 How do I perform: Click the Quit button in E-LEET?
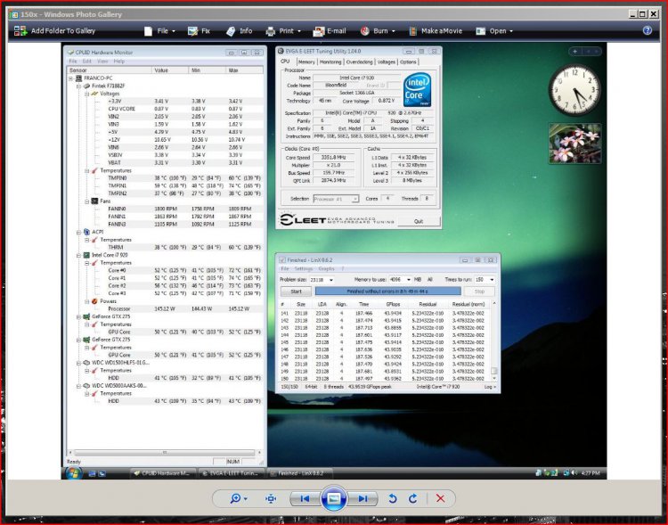click(x=419, y=221)
